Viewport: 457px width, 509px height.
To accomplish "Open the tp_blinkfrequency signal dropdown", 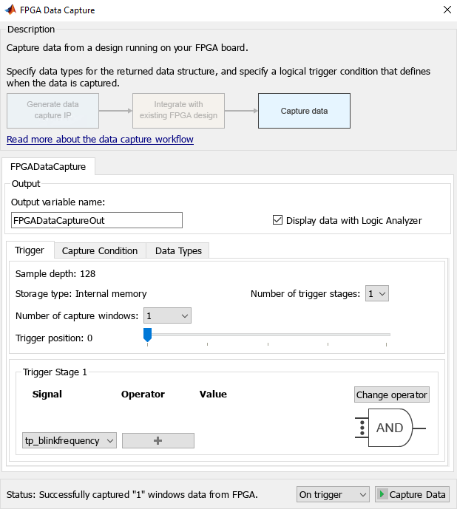I will pos(70,441).
